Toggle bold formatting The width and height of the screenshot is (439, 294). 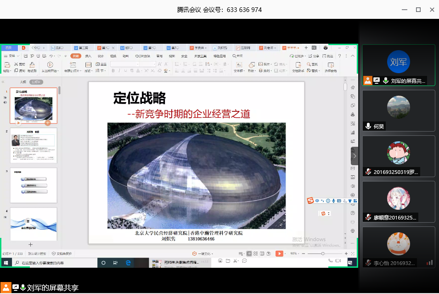tap(113, 71)
